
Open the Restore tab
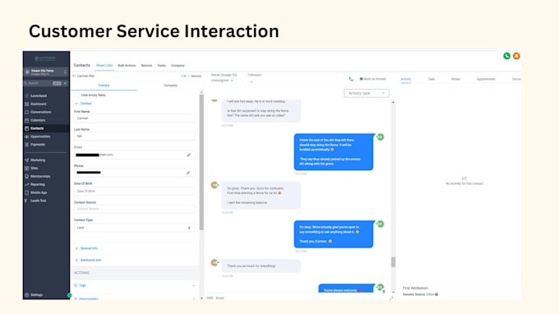[x=146, y=66]
